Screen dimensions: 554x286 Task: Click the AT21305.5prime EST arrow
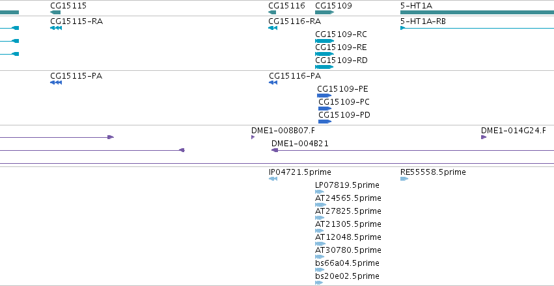click(x=320, y=231)
